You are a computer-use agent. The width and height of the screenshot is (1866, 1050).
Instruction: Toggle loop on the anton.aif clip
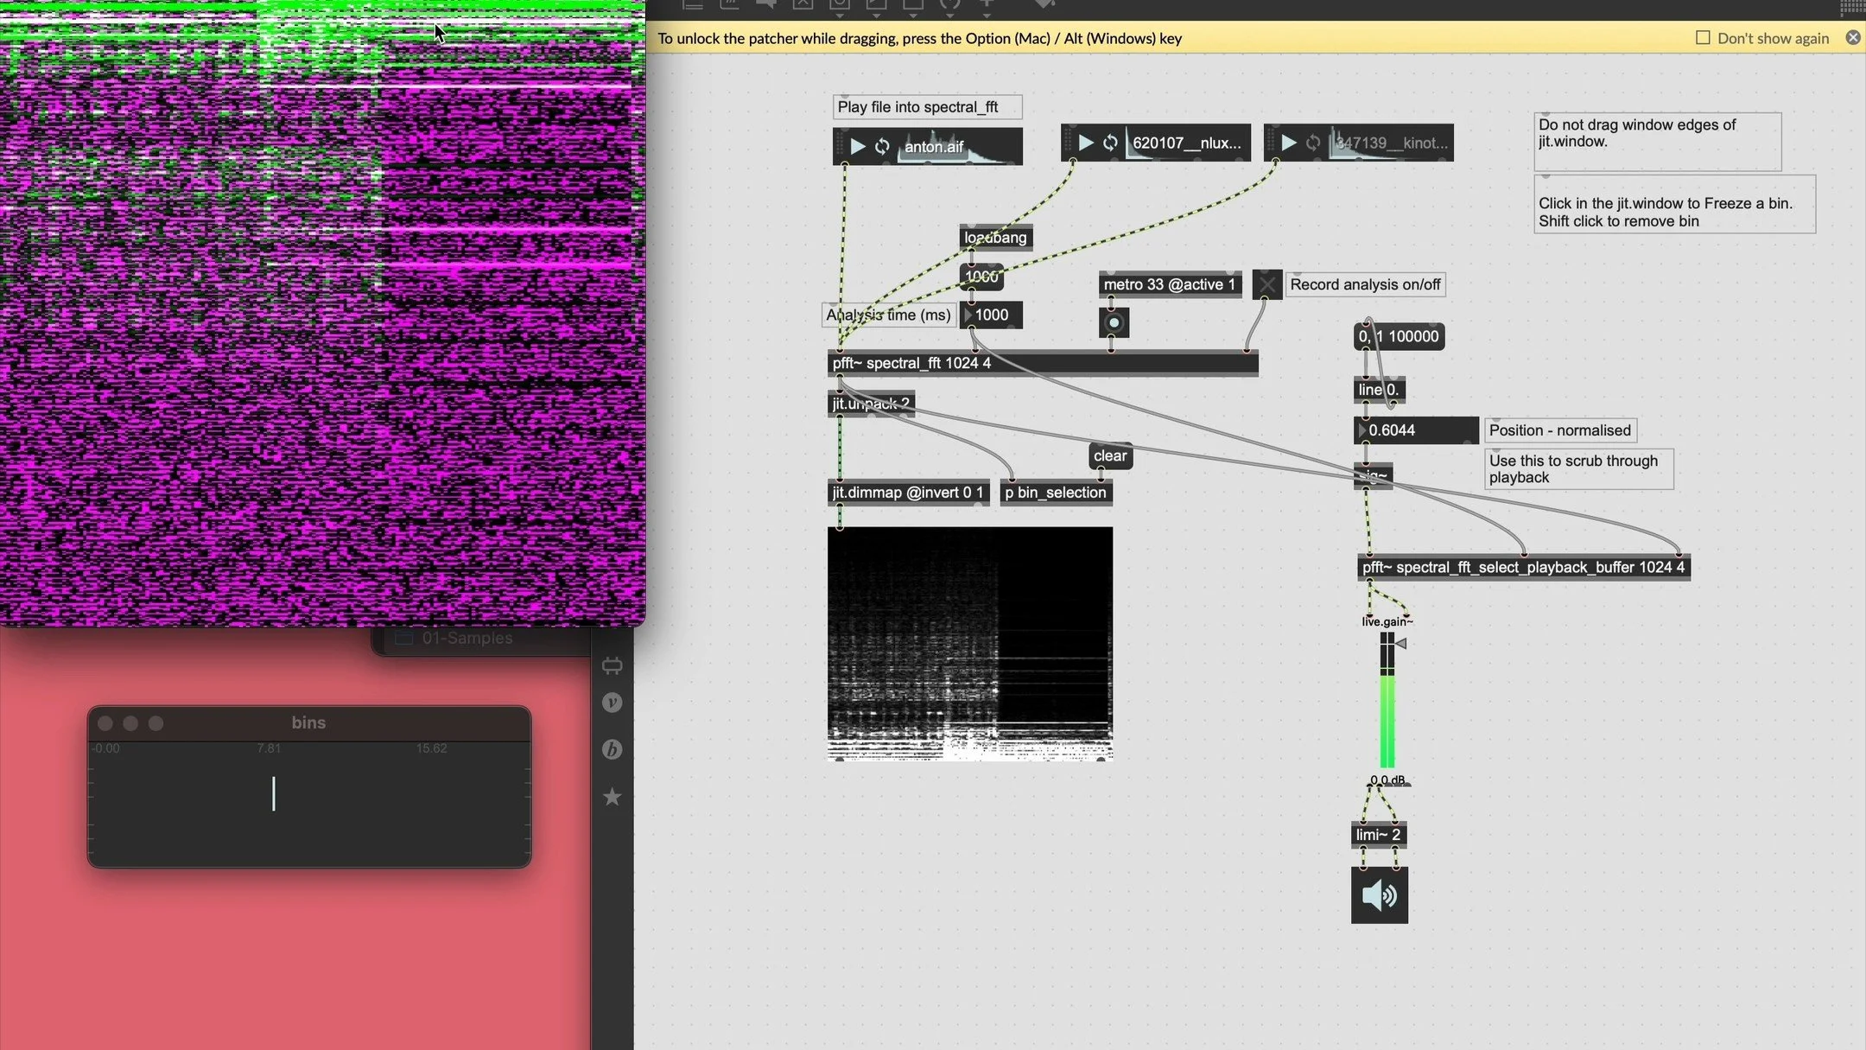click(882, 146)
